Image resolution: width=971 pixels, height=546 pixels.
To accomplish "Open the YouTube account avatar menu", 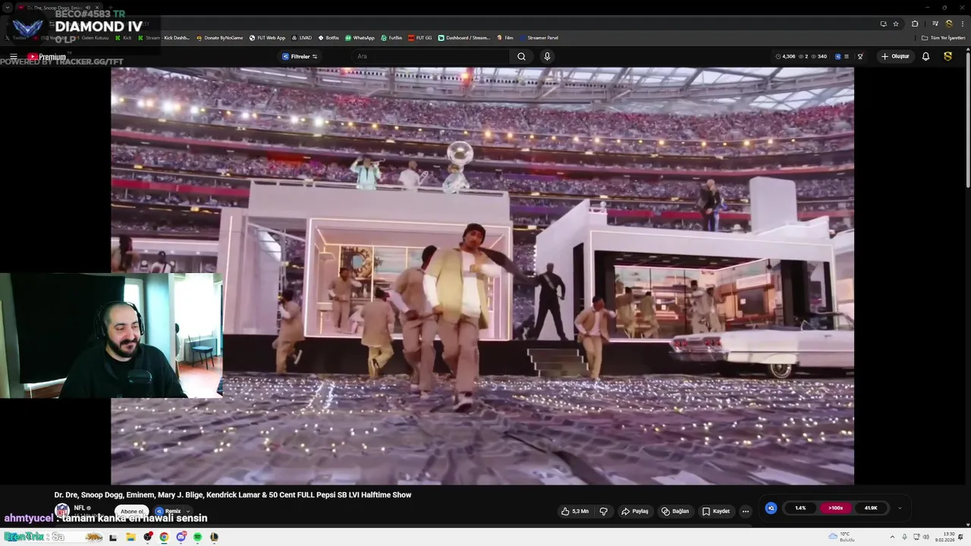I will coord(947,57).
